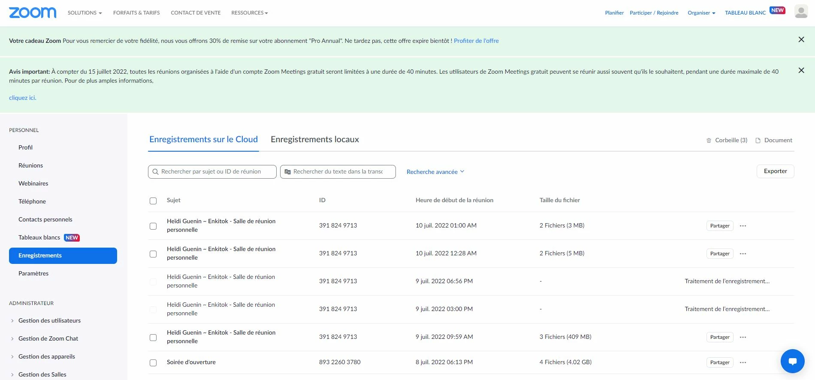Screen dimensions: 815x380
Task: Share the 10 juil. 12:28 AM recording
Action: [x=720, y=254]
